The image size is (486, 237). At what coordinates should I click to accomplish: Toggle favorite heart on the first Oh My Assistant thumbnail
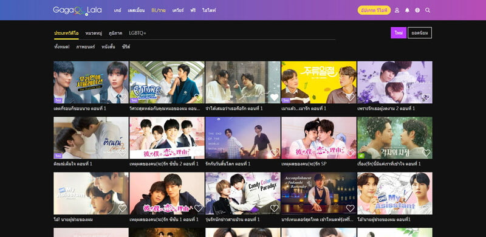point(123,208)
